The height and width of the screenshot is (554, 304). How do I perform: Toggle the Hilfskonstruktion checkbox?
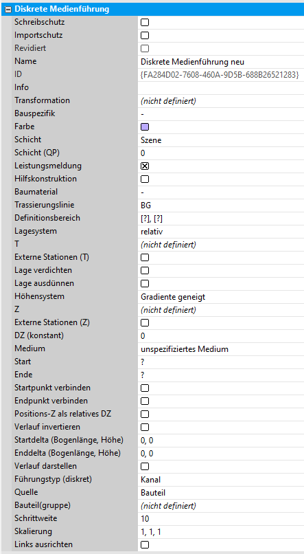pyautogui.click(x=145, y=179)
